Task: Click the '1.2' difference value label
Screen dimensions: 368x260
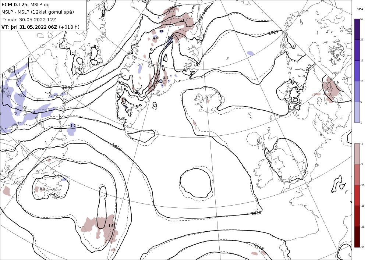Action: point(73,126)
